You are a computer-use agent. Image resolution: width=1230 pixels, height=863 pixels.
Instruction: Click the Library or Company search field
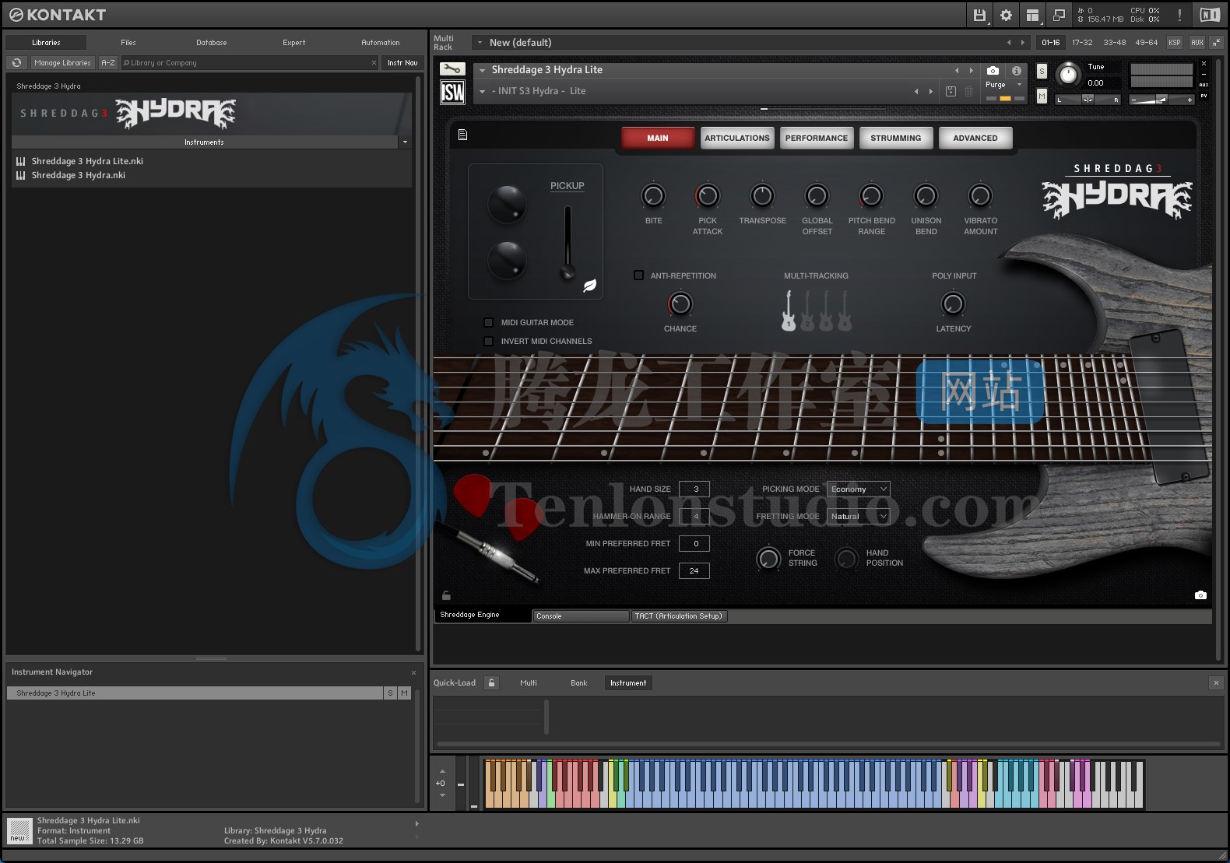click(249, 63)
